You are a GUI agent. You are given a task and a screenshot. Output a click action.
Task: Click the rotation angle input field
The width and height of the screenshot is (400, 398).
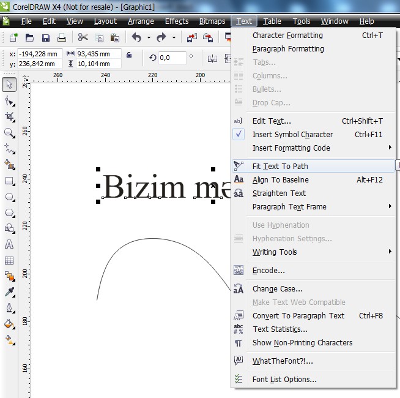172,58
